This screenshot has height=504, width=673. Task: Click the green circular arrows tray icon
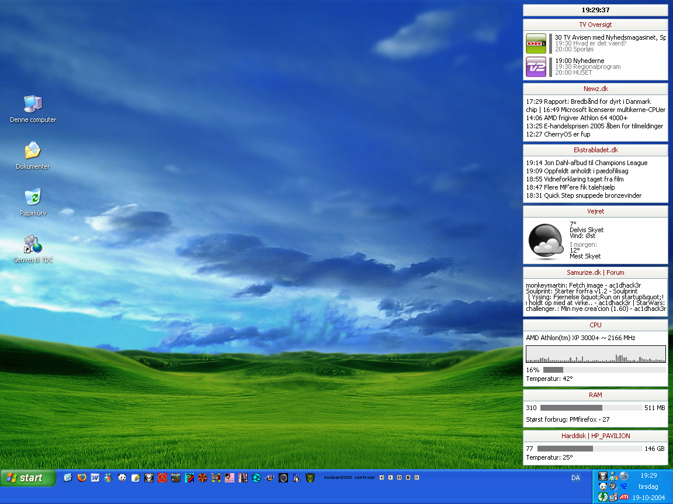coord(603,497)
